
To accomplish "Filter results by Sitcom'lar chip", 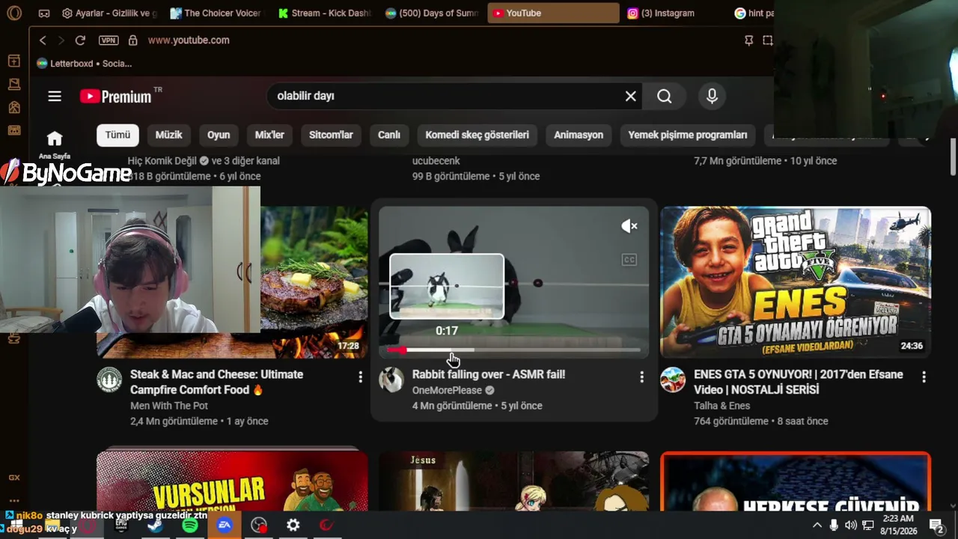I will 331,135.
